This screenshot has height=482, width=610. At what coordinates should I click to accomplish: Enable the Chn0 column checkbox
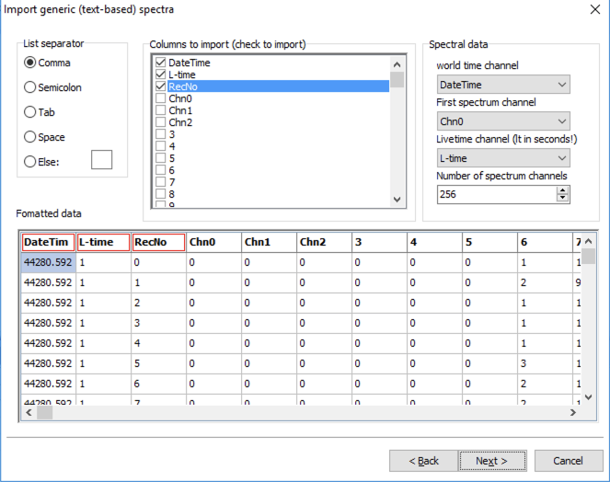(161, 98)
